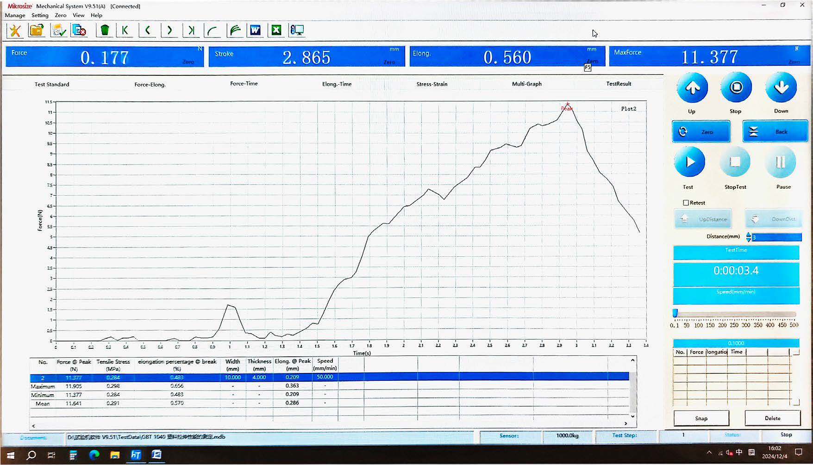Go to next record with right-arrow icon
The height and width of the screenshot is (465, 813).
(169, 30)
